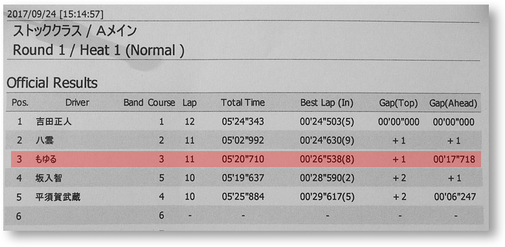Select driver 坂入智 in fourth place

click(x=49, y=178)
